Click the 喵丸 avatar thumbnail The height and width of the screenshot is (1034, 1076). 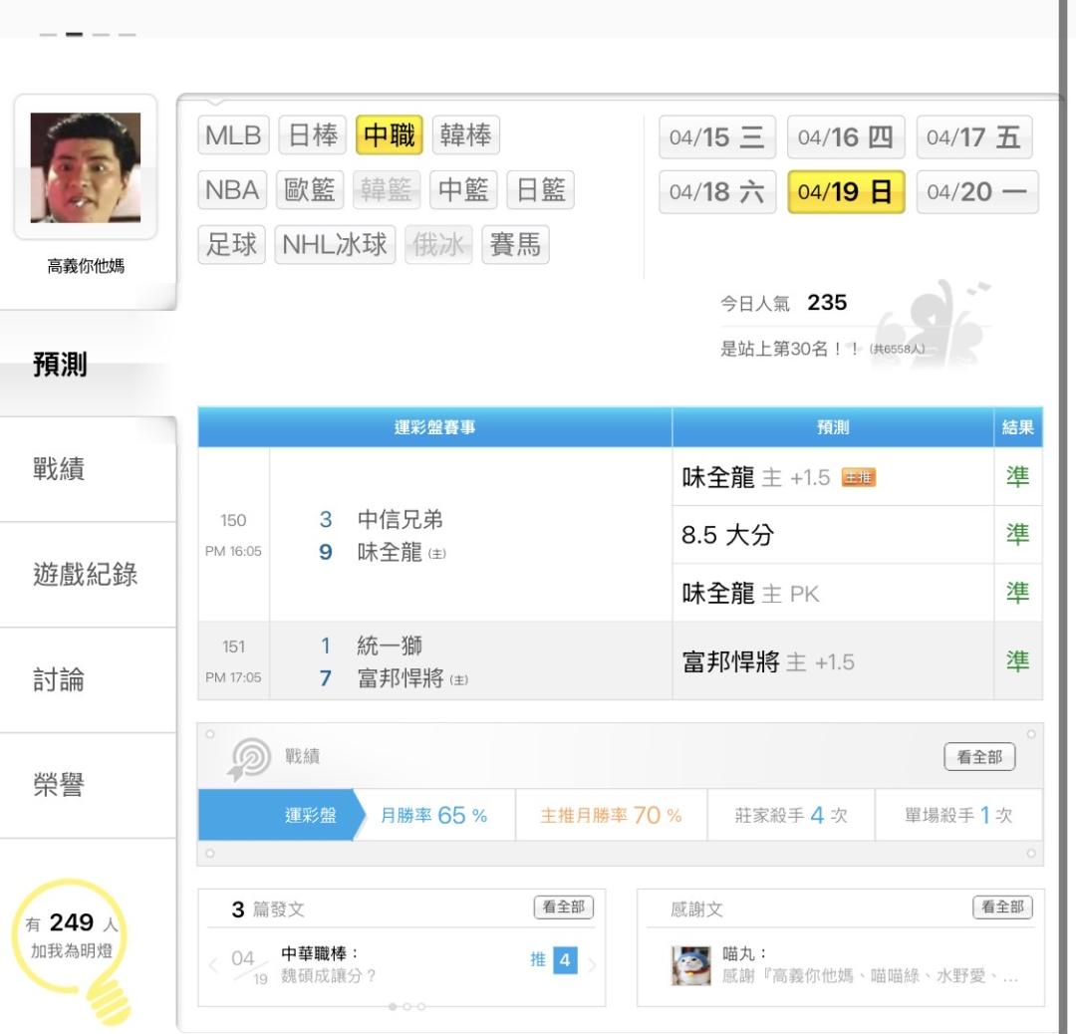(x=691, y=965)
